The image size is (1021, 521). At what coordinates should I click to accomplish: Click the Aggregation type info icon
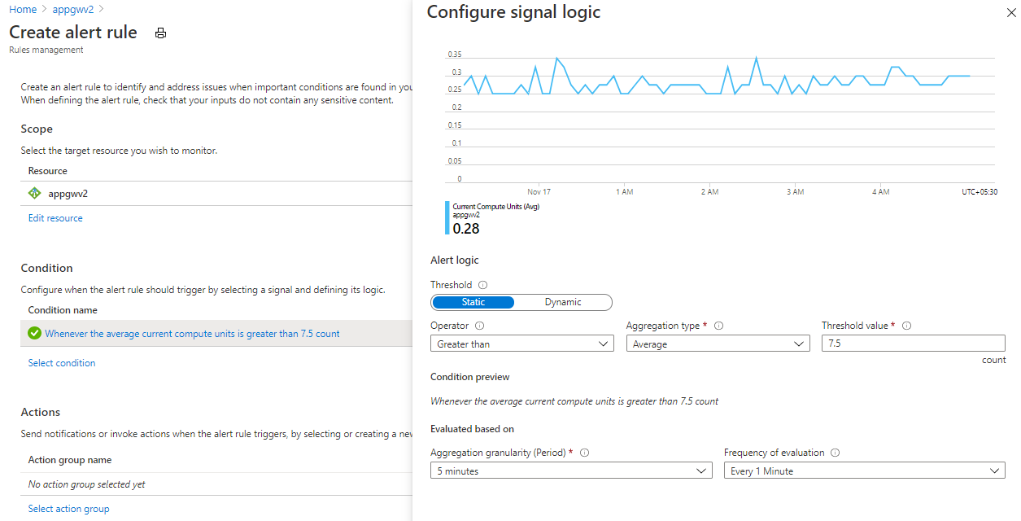[x=718, y=326]
